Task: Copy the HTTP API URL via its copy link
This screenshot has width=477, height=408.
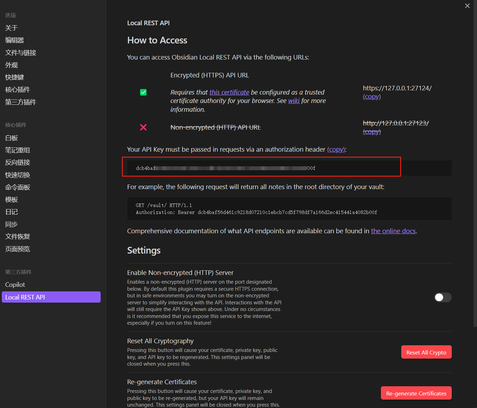Action: [371, 132]
